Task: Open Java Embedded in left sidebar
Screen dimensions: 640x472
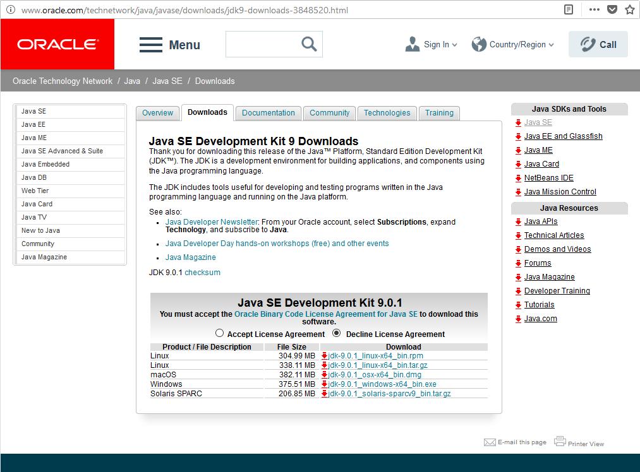Action: click(x=69, y=164)
